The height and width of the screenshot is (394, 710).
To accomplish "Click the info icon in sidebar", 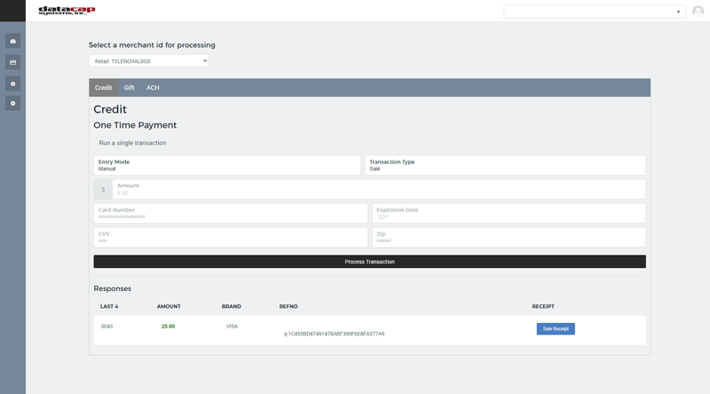I will (x=12, y=83).
